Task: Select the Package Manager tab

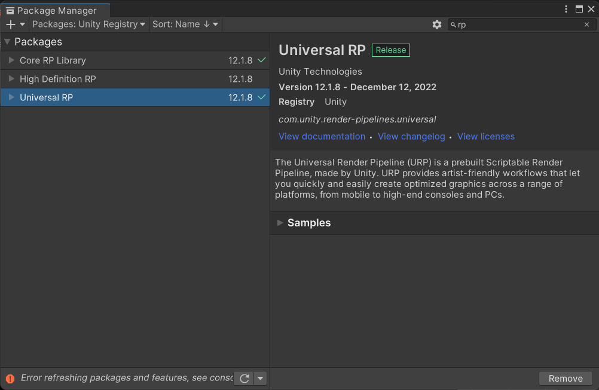Action: (x=55, y=10)
